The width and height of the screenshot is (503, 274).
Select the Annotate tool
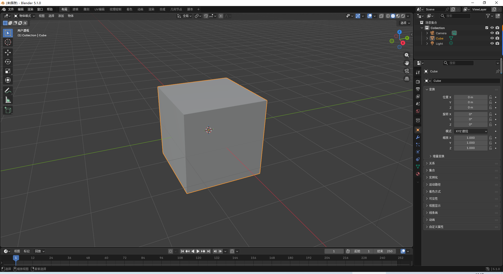point(8,90)
